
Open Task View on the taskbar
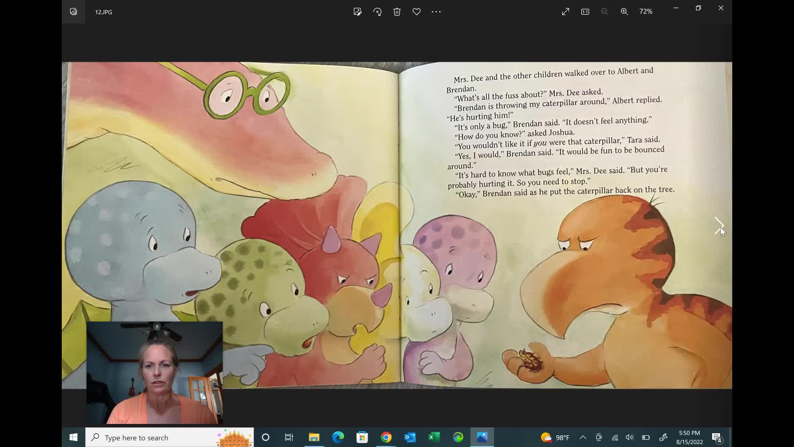coord(289,437)
